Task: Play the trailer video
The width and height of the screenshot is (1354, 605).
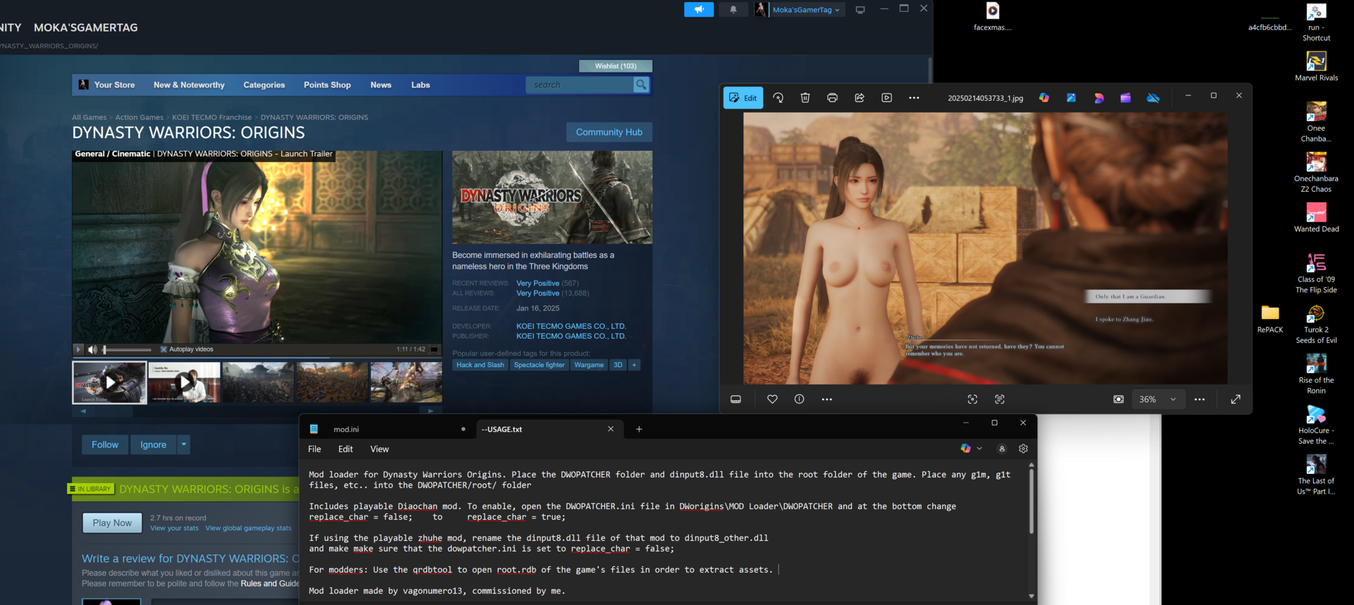Action: (79, 349)
